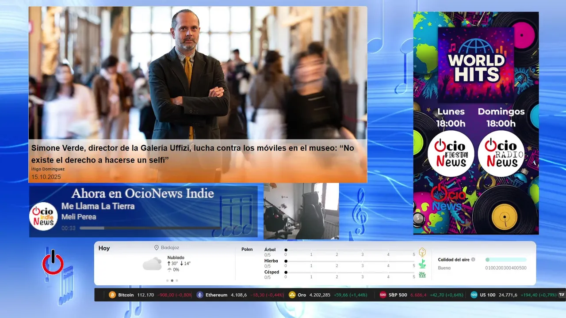Open the Ethereum ticker name

[216, 295]
